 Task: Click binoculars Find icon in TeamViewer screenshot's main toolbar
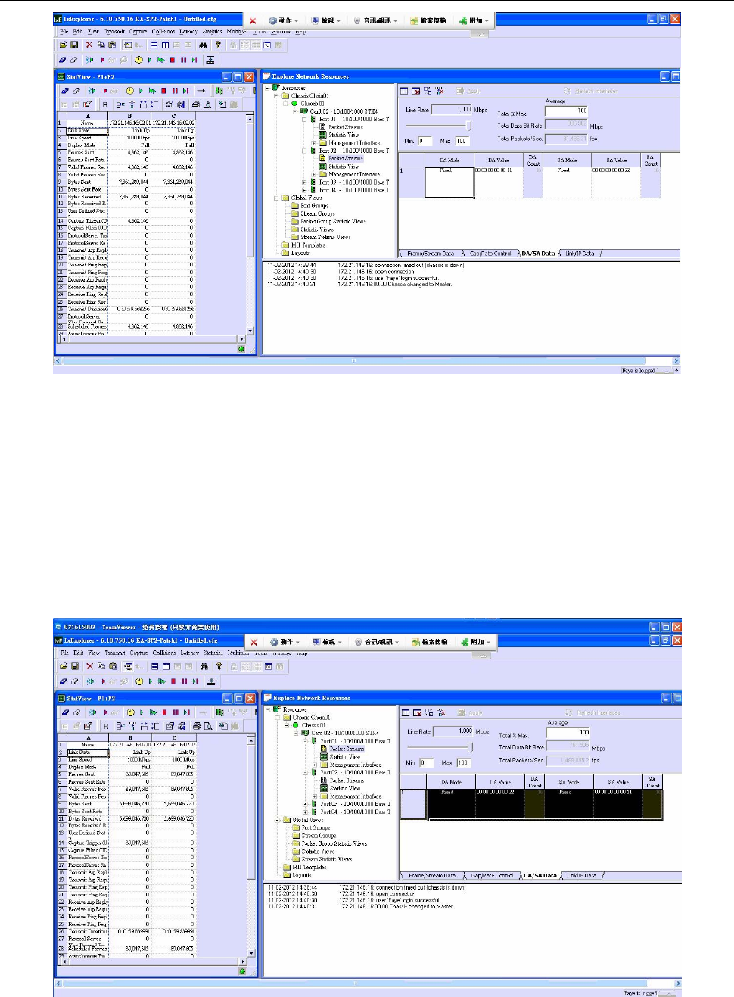204,666
